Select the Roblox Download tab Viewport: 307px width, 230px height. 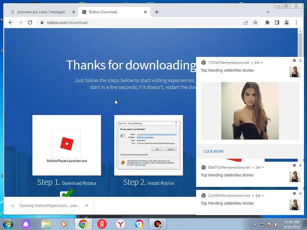[x=114, y=12]
